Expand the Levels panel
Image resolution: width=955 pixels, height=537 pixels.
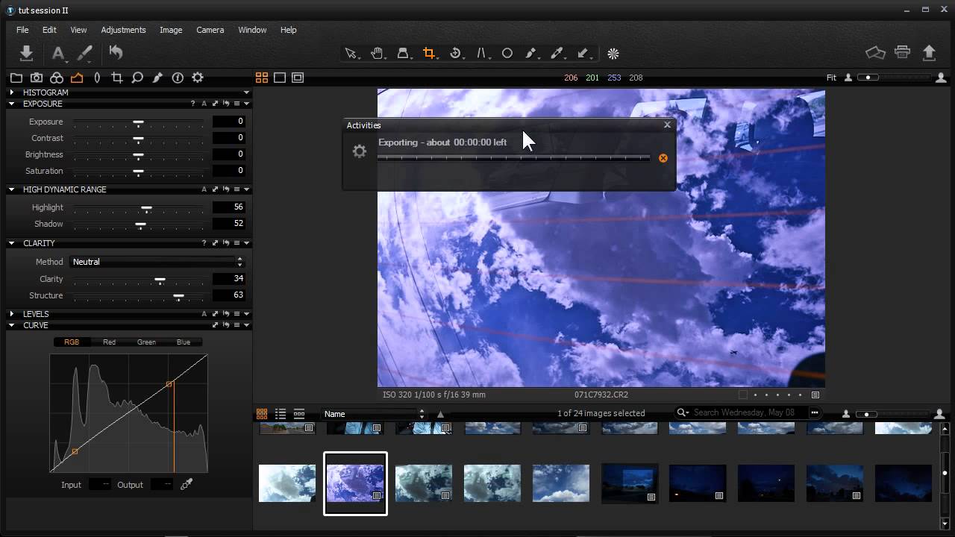coord(12,314)
